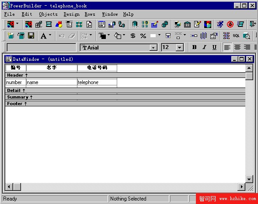Click the empty text entry field left of font
Image resolution: width=258 pixels, height=204 pixels.
point(42,48)
